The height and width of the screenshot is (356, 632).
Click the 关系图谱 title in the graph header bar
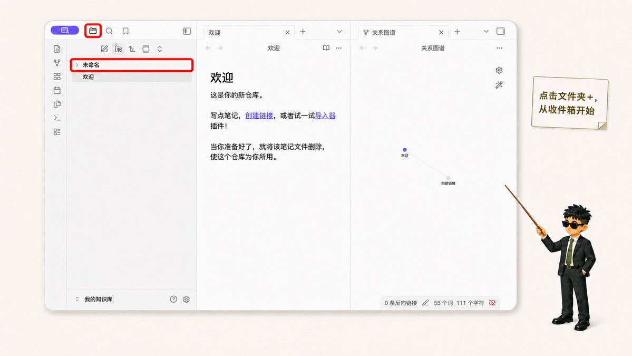coord(433,48)
